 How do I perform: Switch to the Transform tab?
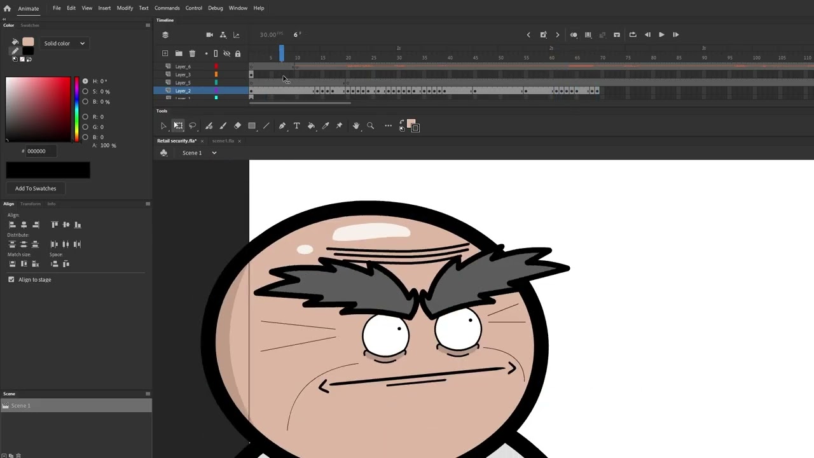click(31, 204)
